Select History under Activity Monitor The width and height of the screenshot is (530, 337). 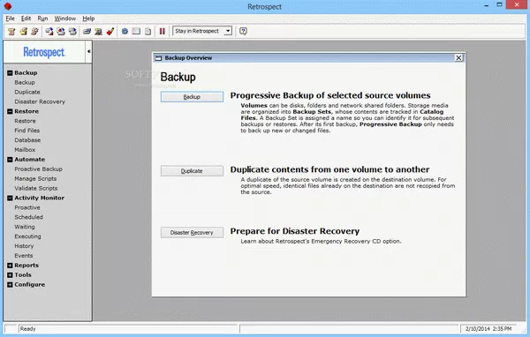[x=24, y=246]
